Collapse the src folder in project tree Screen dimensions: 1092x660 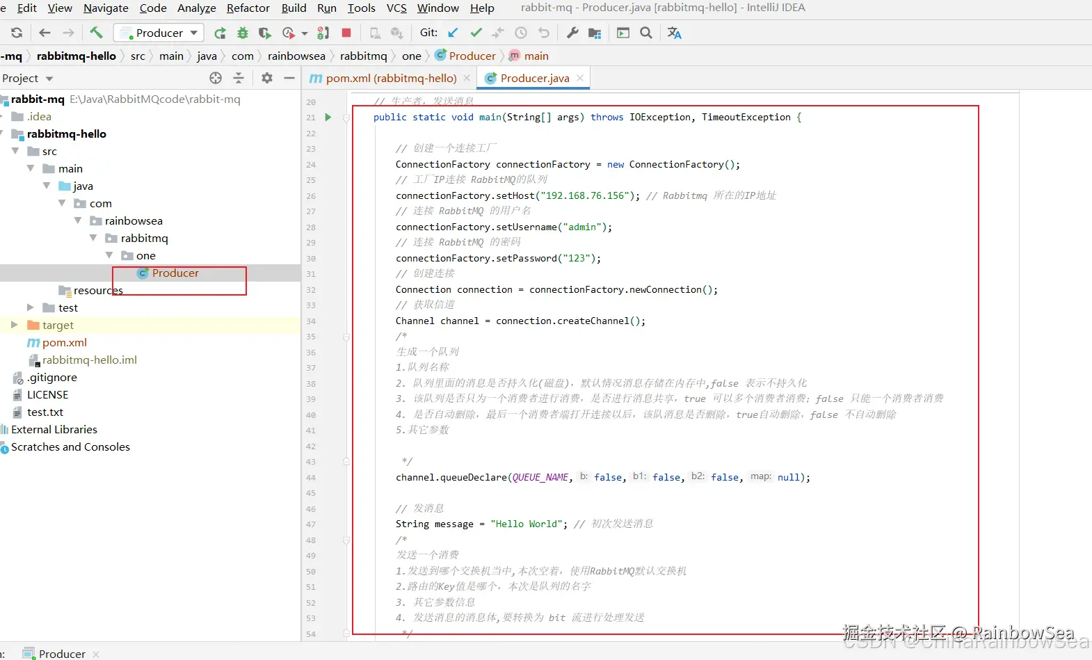point(15,151)
